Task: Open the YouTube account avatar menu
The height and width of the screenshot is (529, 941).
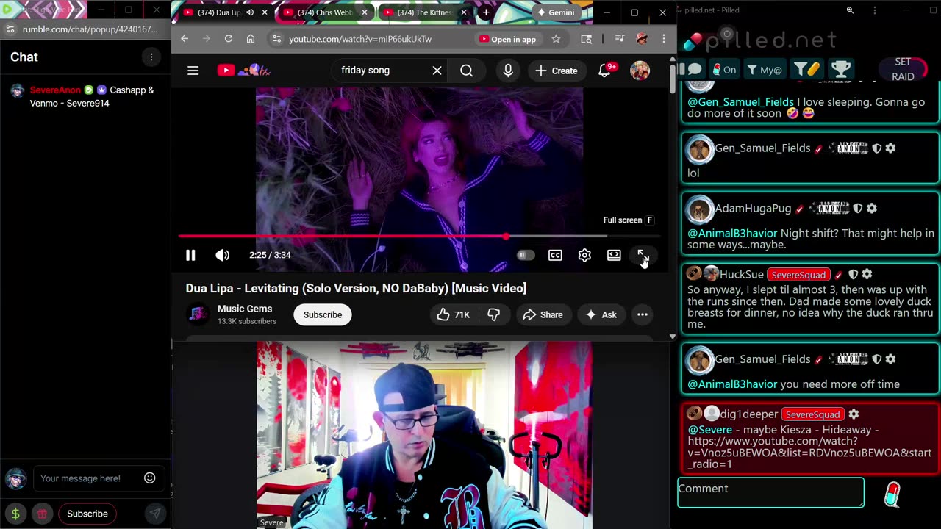Action: point(640,71)
